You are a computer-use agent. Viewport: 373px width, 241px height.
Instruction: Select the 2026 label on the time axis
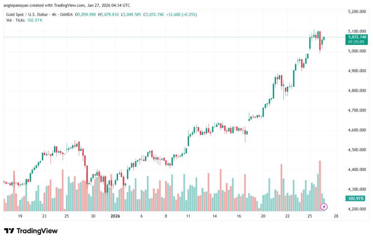click(115, 216)
